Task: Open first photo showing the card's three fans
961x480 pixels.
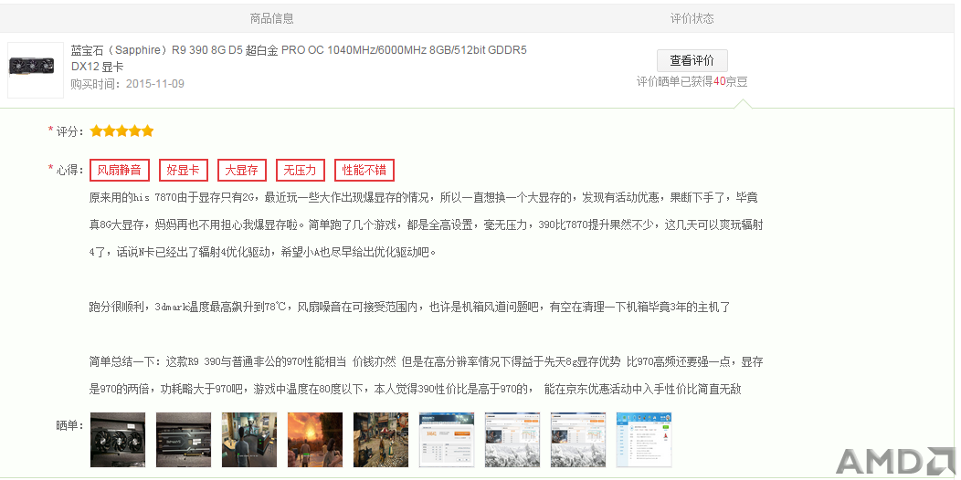Action: point(118,440)
